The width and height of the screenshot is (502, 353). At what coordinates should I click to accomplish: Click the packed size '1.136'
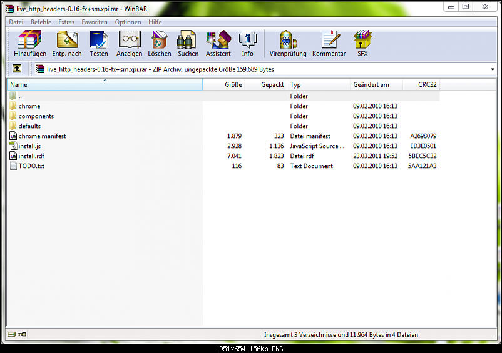point(276,146)
